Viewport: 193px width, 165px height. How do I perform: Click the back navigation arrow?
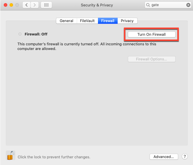27,5
